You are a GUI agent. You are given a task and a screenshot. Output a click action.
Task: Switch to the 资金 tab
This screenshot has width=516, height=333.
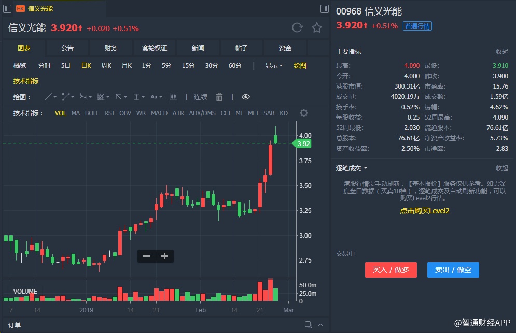(x=285, y=48)
